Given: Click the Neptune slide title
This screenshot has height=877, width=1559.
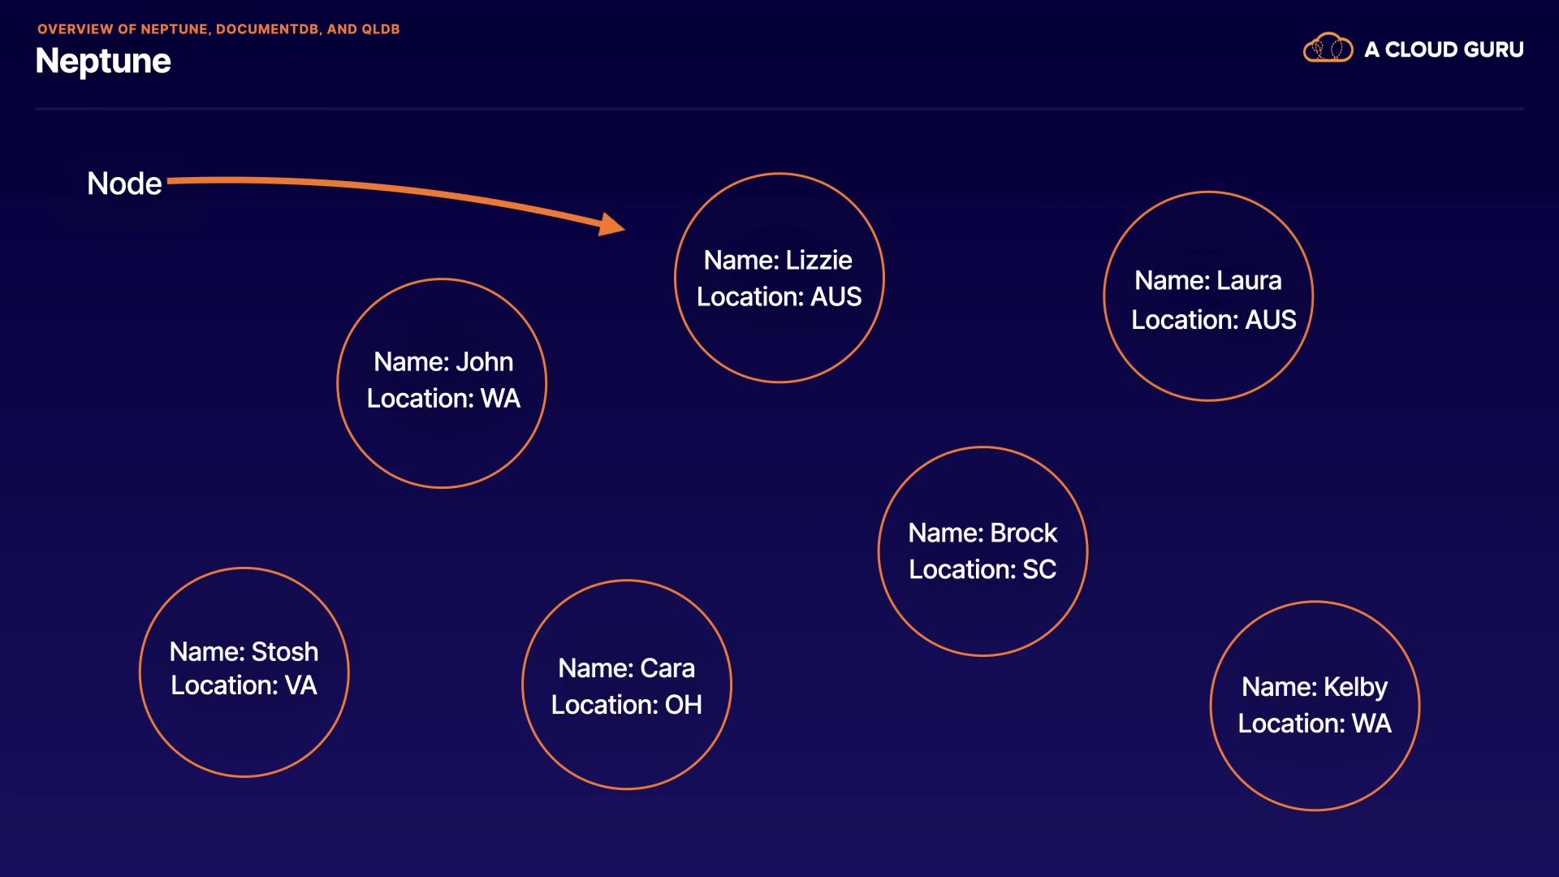Looking at the screenshot, I should (103, 62).
